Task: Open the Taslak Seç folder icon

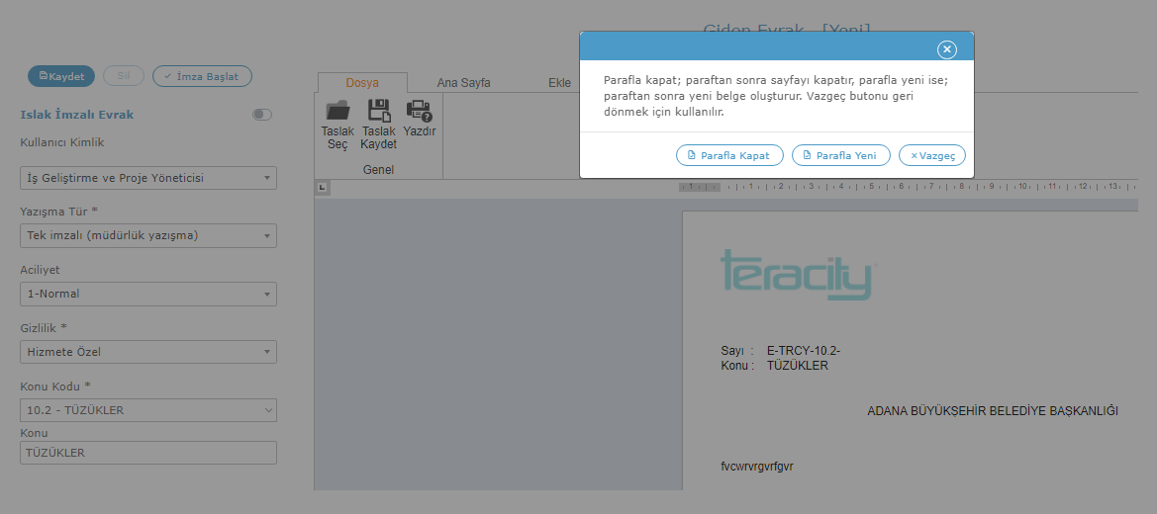Action: (337, 111)
